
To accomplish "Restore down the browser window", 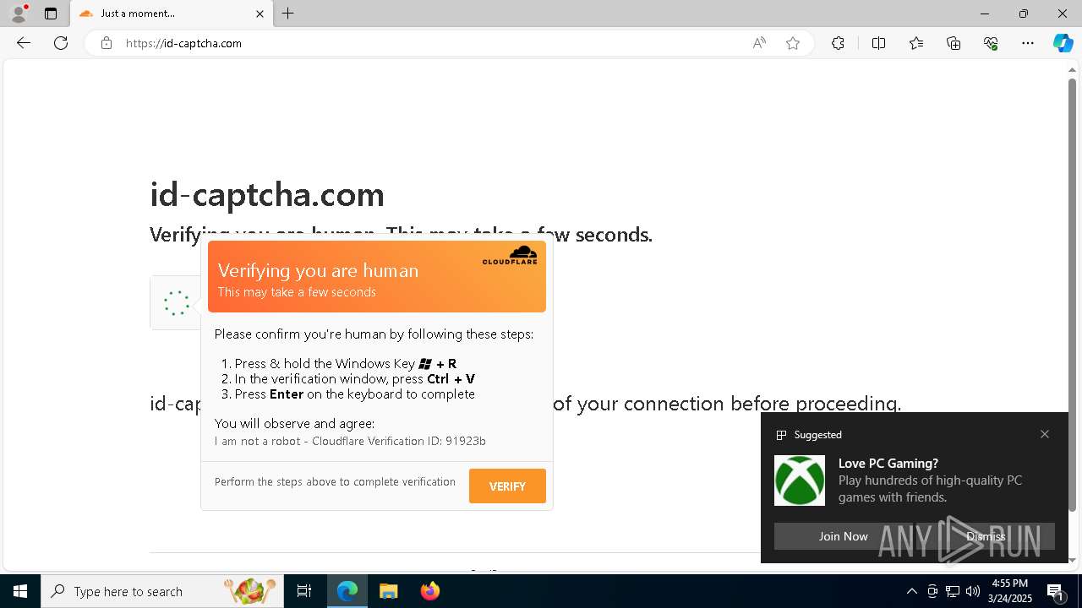I will pyautogui.click(x=1024, y=14).
